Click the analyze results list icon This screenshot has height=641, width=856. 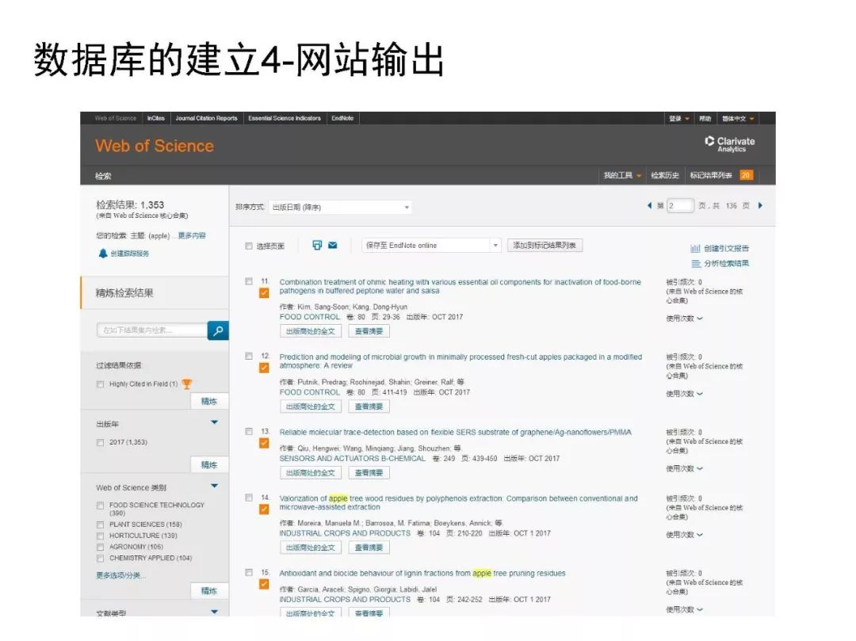tap(696, 264)
